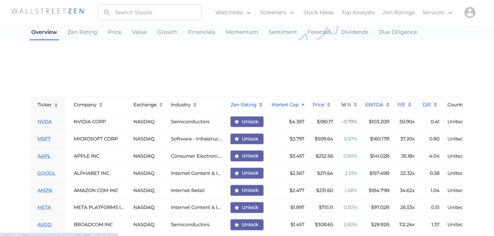Click the EBITDA column header text
The image size is (494, 236).
coord(374,105)
